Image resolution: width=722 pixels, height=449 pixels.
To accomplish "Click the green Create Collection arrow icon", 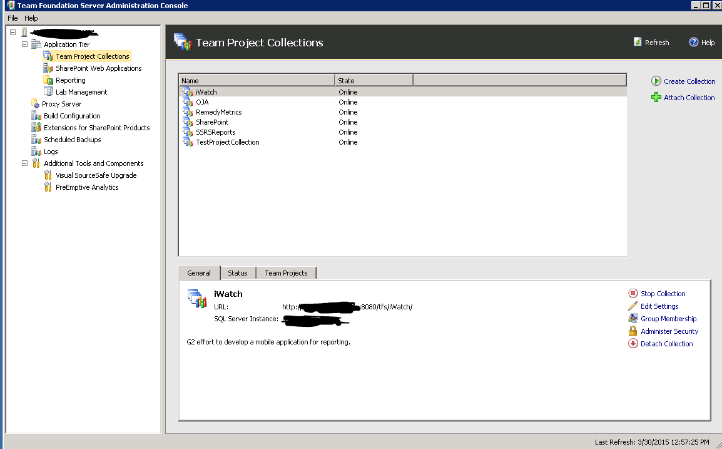I will 656,81.
